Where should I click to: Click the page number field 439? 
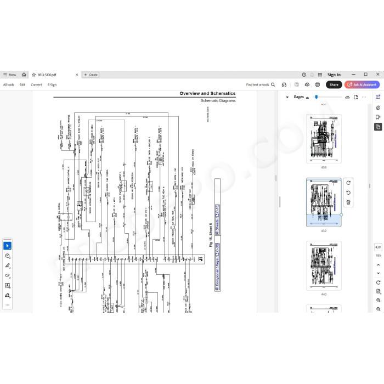(378, 247)
